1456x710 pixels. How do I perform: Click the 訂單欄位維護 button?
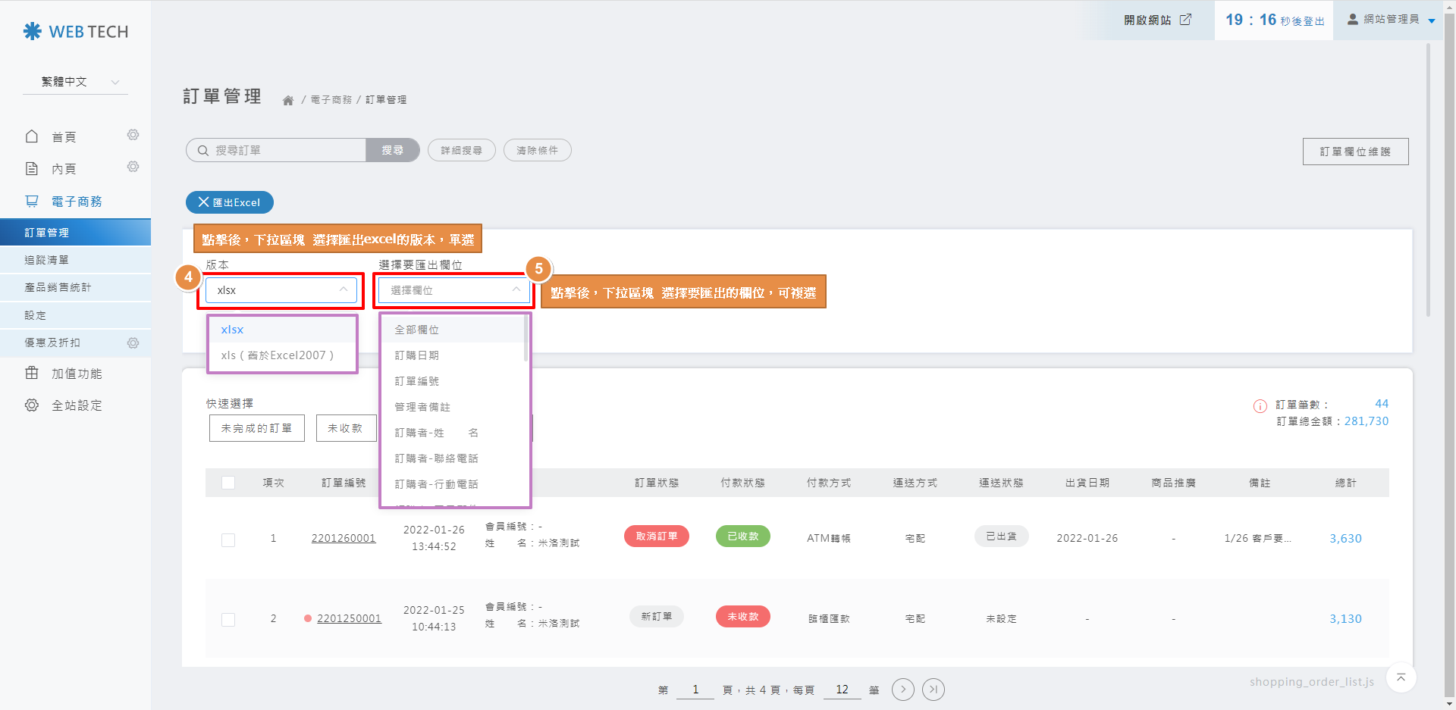point(1355,152)
